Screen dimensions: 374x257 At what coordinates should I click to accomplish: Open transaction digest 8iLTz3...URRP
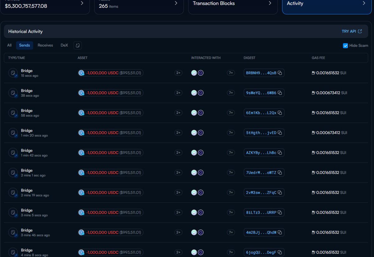pos(261,212)
